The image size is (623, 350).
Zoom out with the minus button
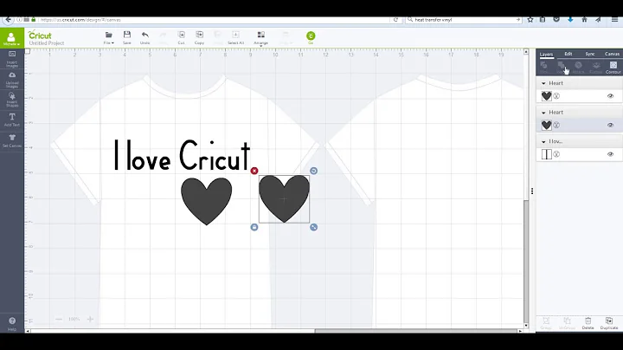coord(59,319)
